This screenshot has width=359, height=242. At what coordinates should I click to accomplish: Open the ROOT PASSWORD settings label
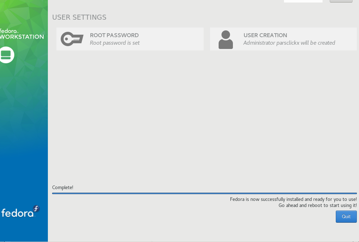tap(114, 35)
